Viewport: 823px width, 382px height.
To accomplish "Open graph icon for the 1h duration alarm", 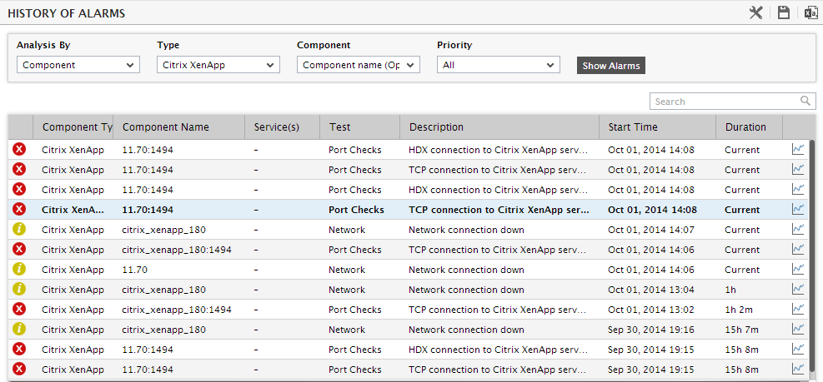I will (x=798, y=289).
